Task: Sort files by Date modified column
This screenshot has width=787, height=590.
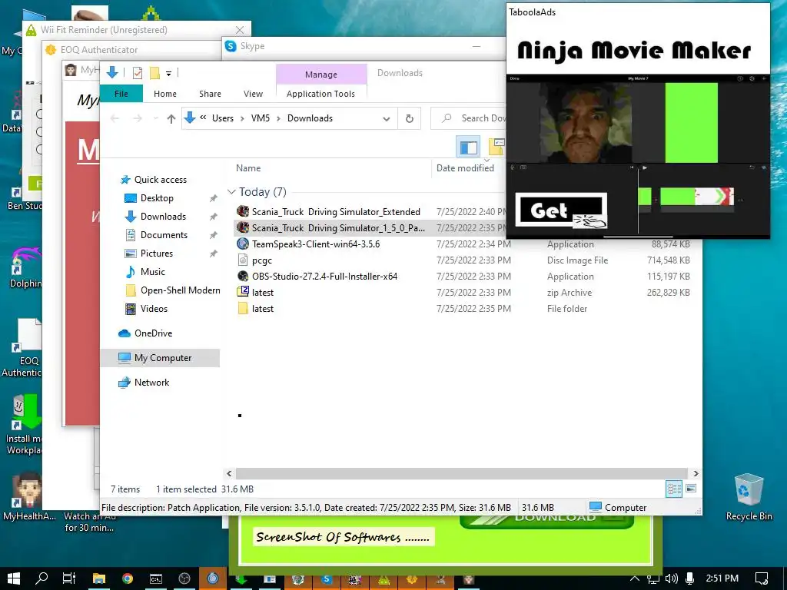Action: (x=465, y=168)
